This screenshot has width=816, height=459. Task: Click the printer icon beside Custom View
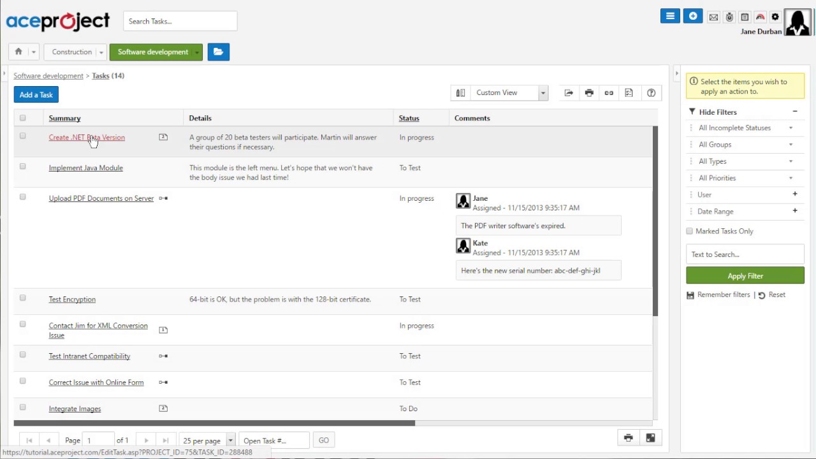click(589, 93)
